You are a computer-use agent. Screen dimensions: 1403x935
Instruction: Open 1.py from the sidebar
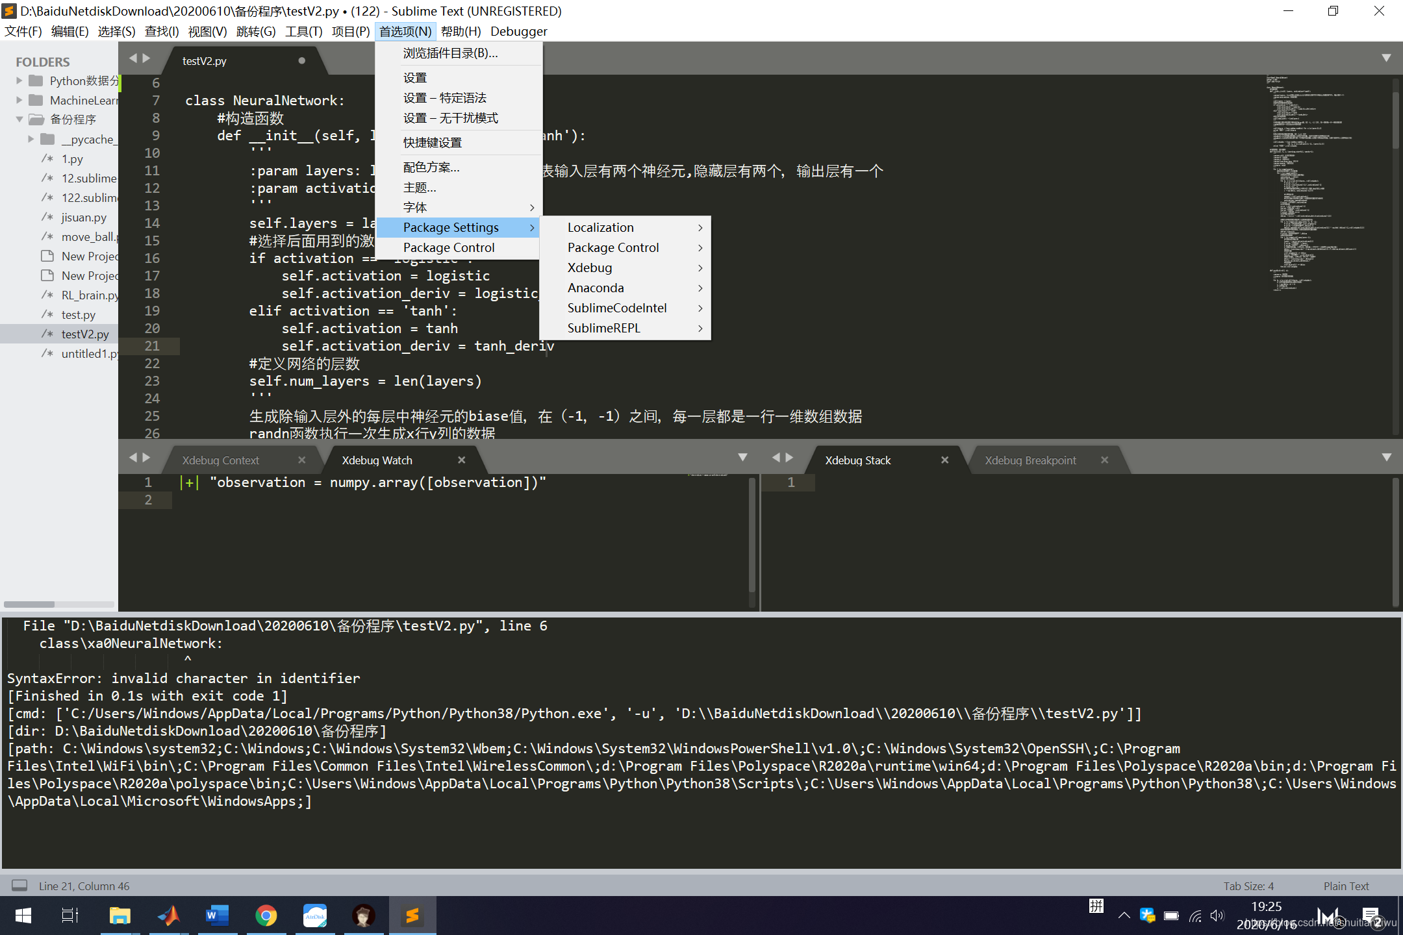pos(72,158)
